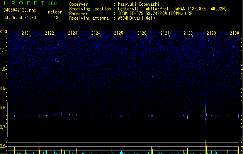Click the 0.8 kHz axis label
This screenshot has height=154, width=243.
(x=3, y=108)
